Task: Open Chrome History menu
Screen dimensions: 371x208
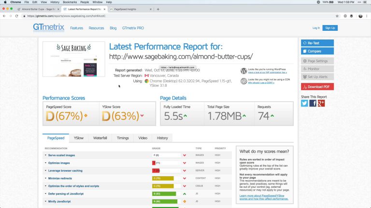Action: (55, 2)
